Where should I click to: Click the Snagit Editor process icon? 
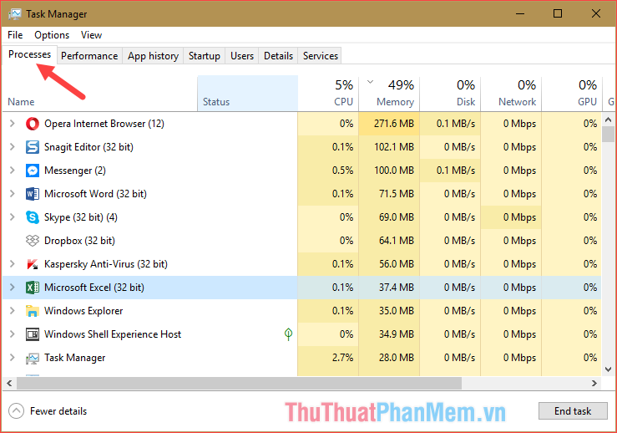click(x=33, y=147)
